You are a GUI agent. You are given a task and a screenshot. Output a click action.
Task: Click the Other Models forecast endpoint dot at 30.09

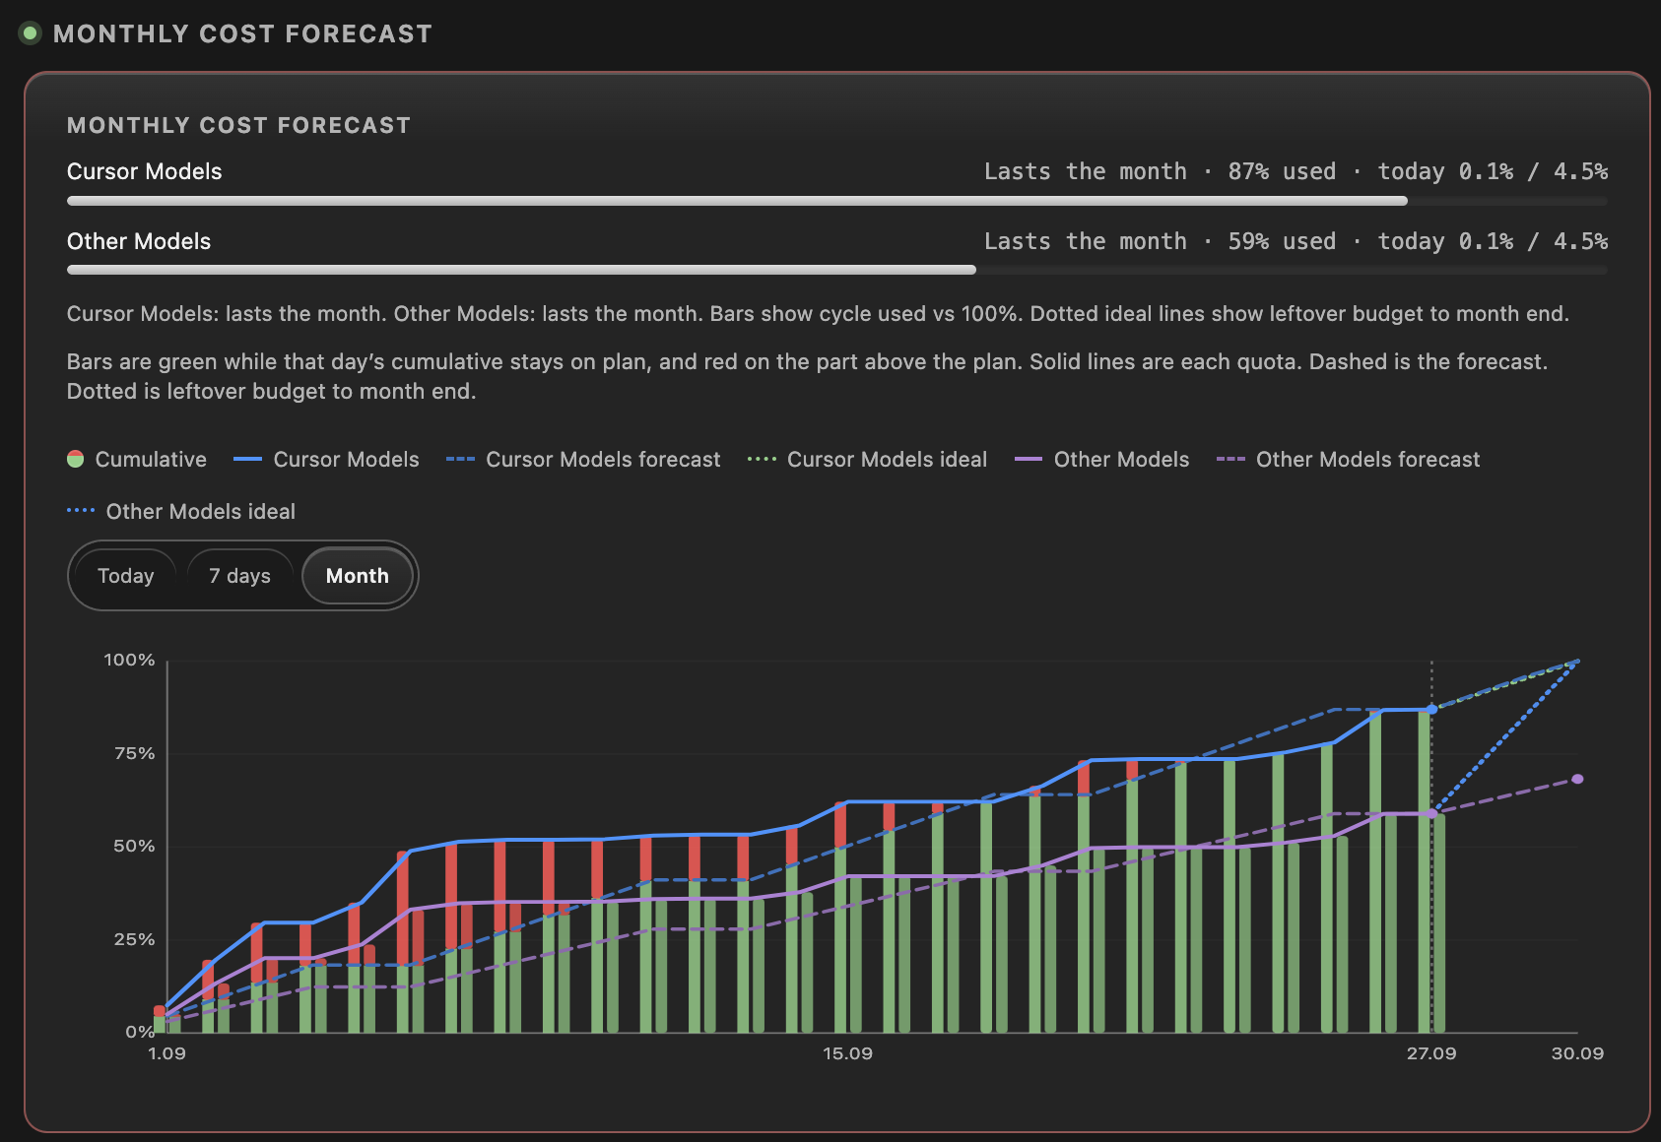1577,779
